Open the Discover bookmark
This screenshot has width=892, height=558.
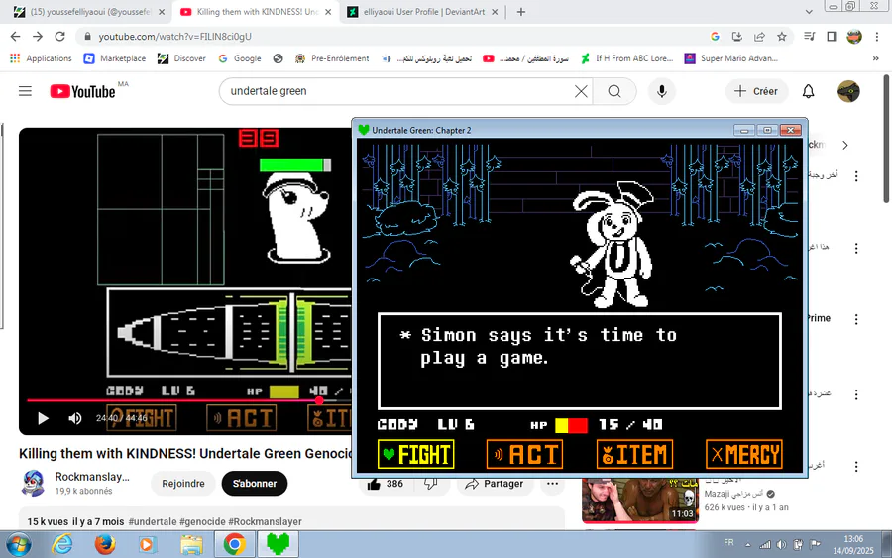click(182, 58)
